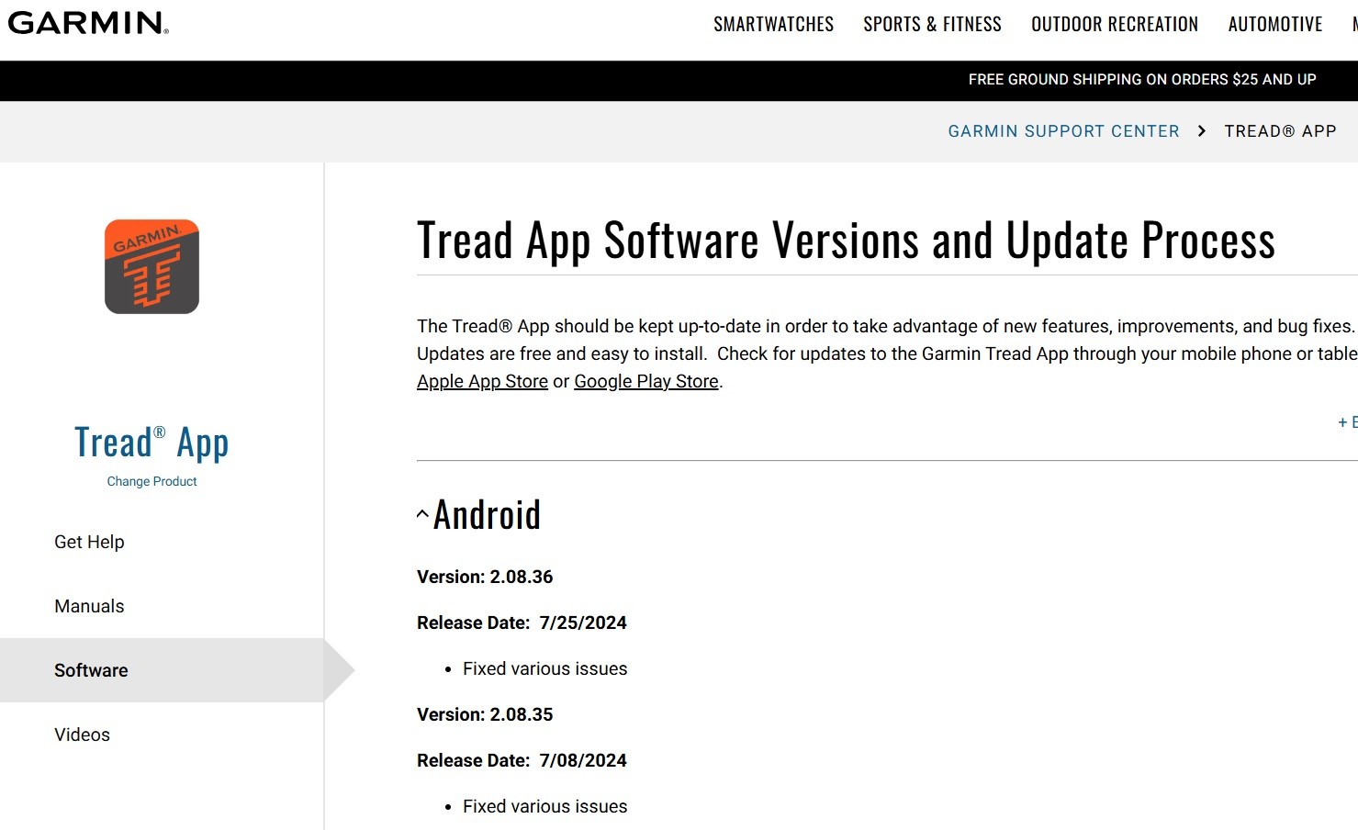
Task: Click the free ground shipping banner text
Action: coord(1142,80)
